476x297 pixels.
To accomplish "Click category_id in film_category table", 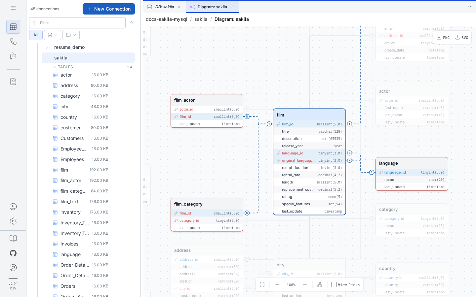I will pos(207,220).
